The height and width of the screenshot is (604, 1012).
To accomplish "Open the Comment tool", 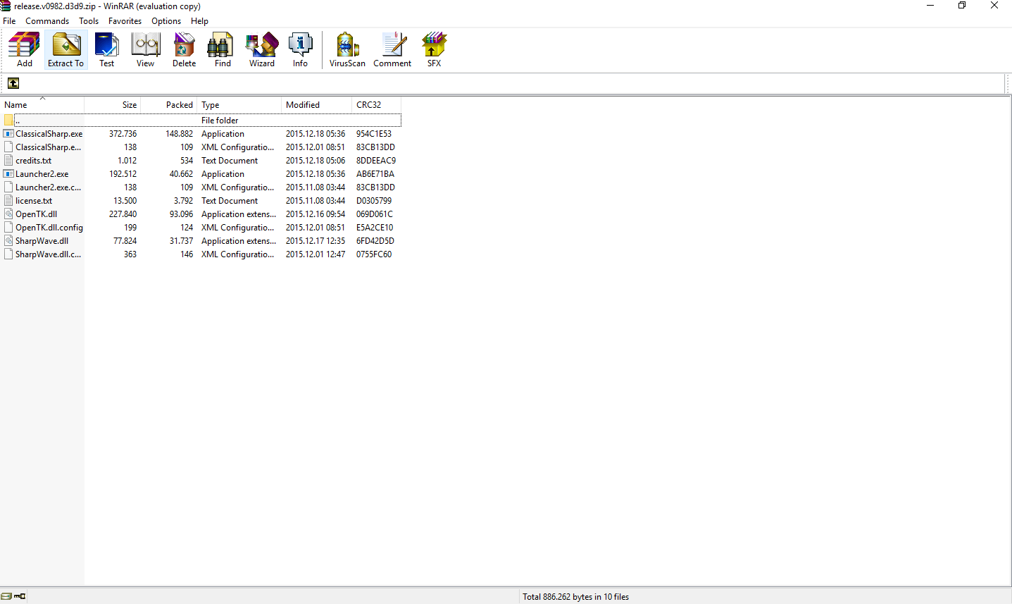I will (x=392, y=49).
